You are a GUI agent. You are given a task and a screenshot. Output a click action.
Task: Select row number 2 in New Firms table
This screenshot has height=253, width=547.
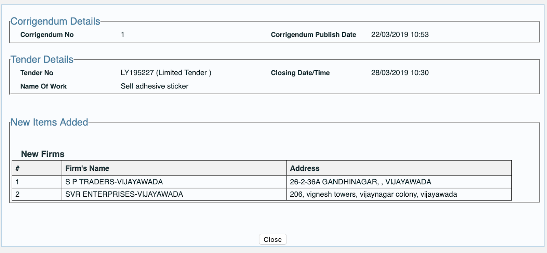pyautogui.click(x=16, y=194)
